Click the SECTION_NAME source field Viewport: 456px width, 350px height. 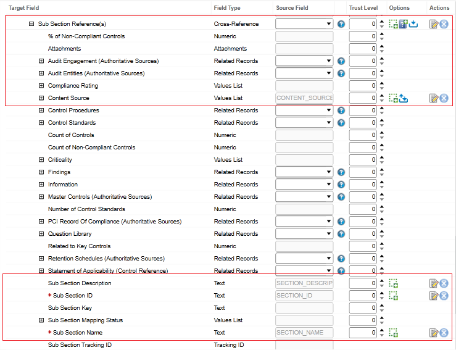(x=304, y=333)
